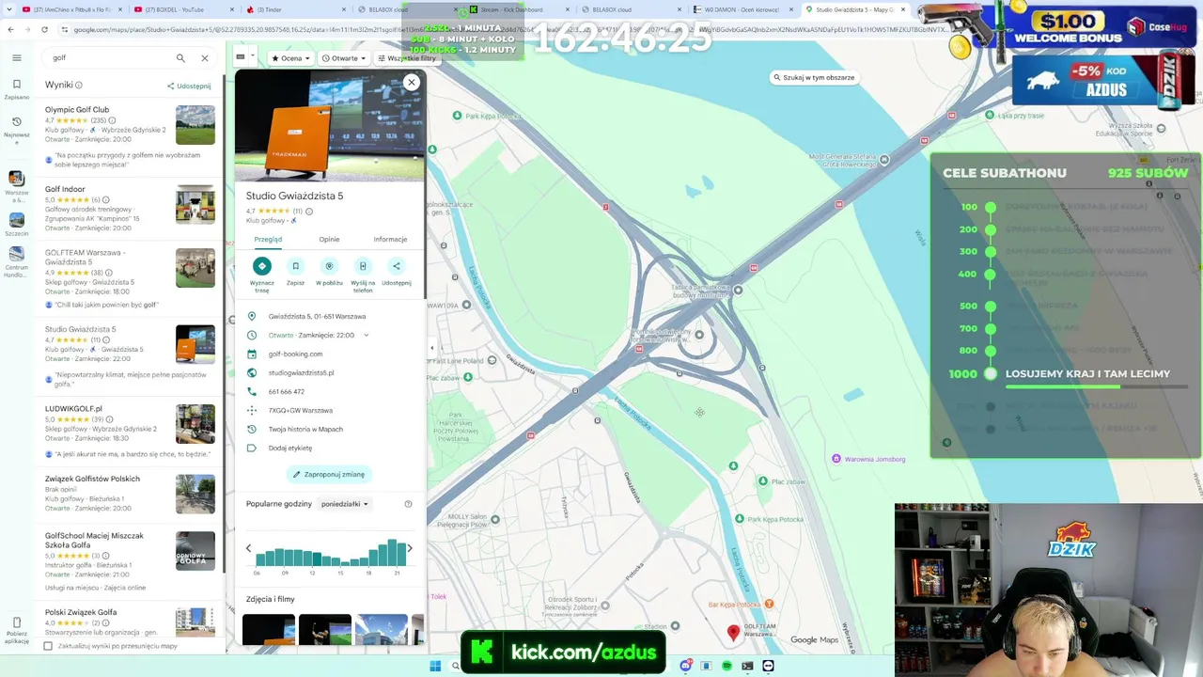Viewport: 1203px width, 677px height.
Task: Open the Związek Golfistów Polskich result
Action: [x=130, y=494]
